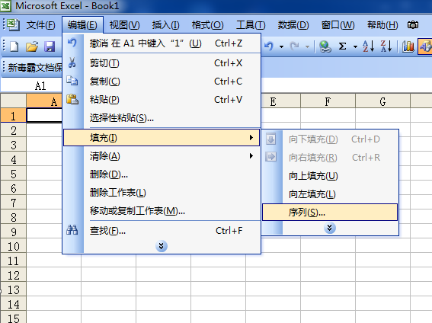
Task: Select row 5 header
Action: [13, 174]
